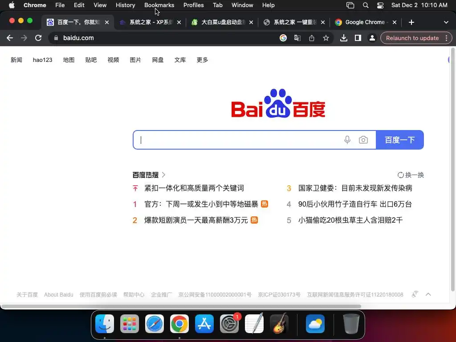
Task: Open hot search 国家卫健委：目前未发现新发传染病
Action: [355, 188]
